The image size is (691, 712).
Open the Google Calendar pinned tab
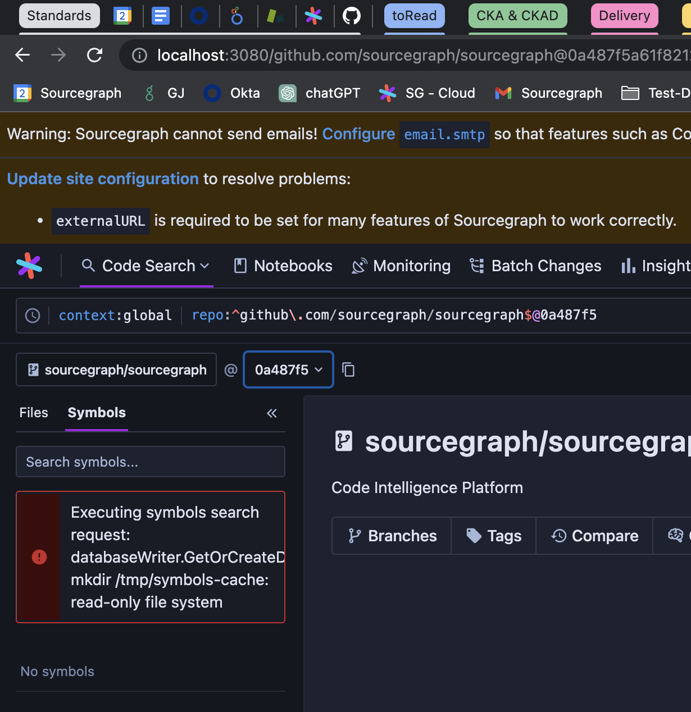(122, 16)
